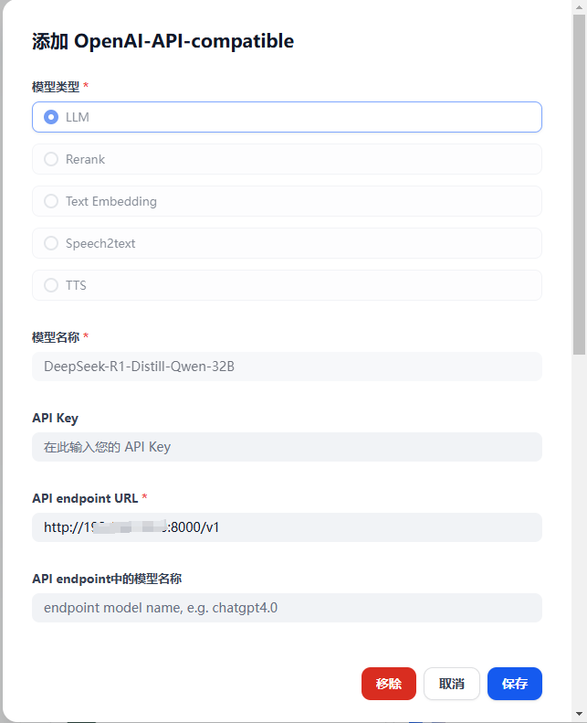The height and width of the screenshot is (723, 587).
Task: Click the 取消 cancel button
Action: (452, 684)
